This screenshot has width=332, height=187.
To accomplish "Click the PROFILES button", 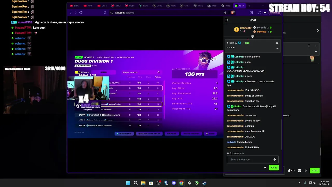I will (172, 133).
